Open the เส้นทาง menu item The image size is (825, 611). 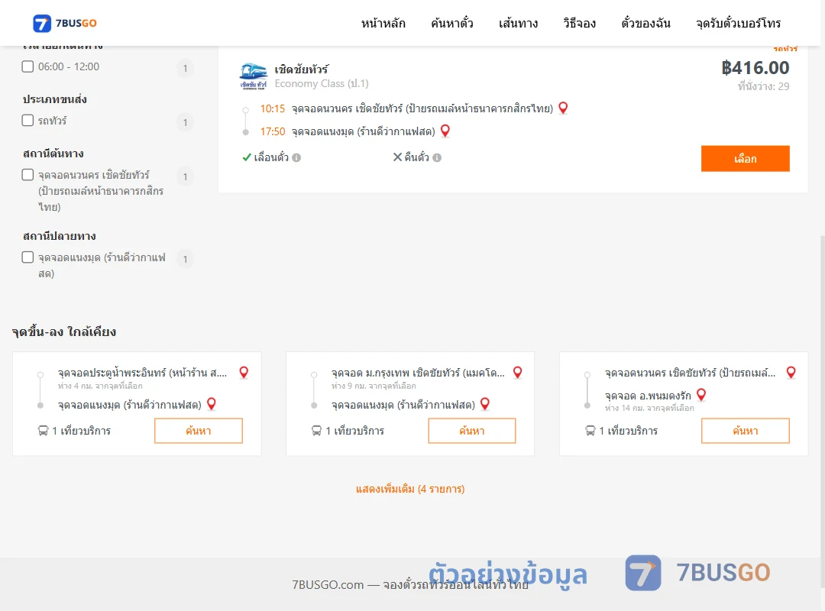[518, 23]
